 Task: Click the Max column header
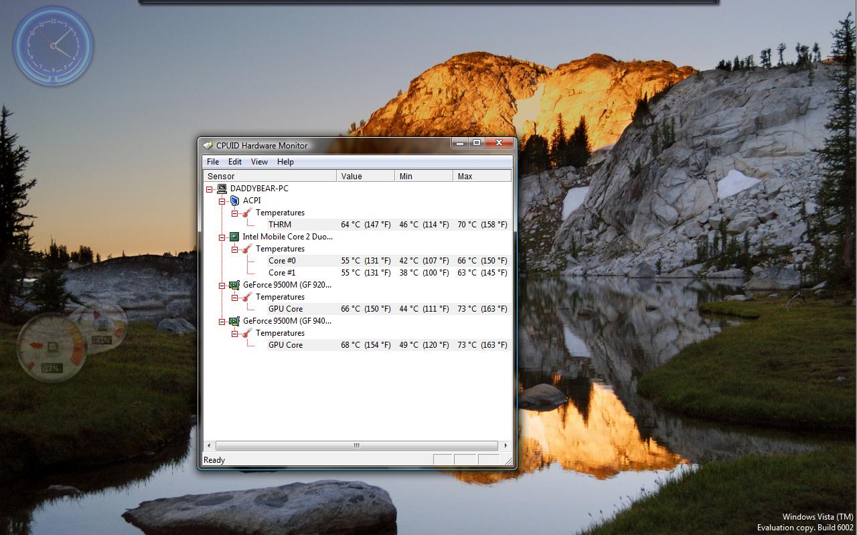pos(482,176)
